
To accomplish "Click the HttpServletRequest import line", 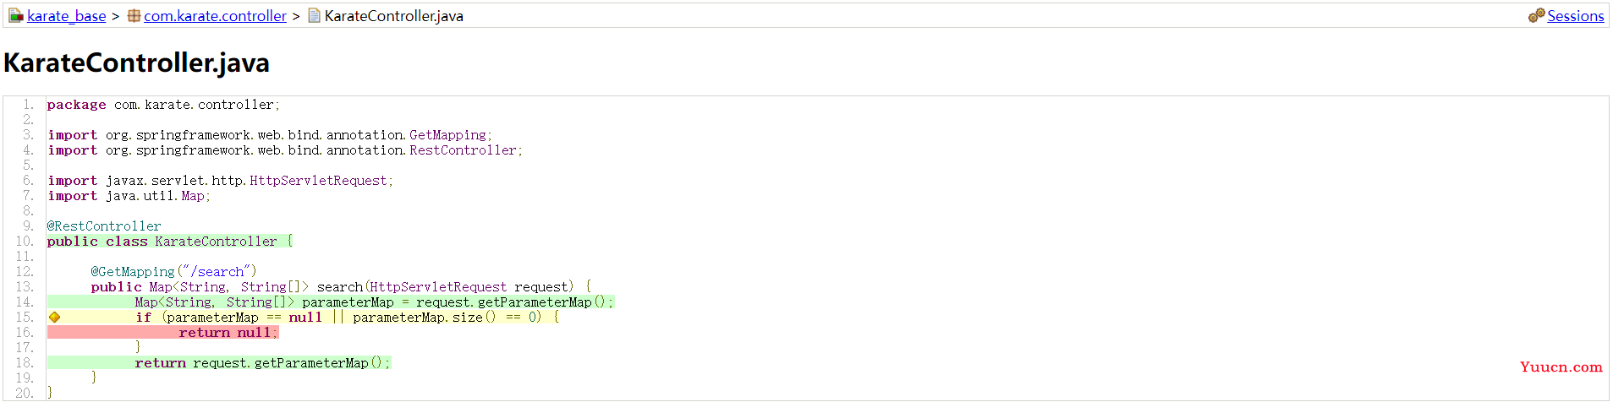I will (220, 181).
